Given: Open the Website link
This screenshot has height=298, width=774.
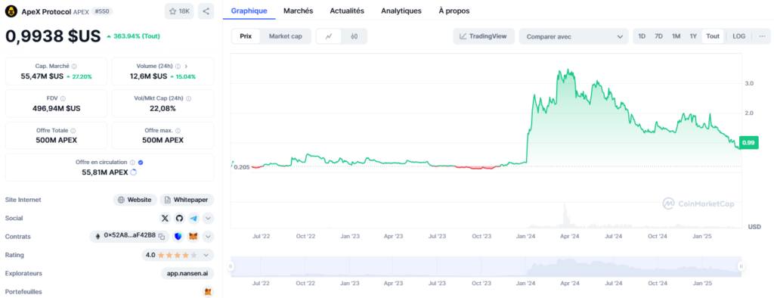Looking at the screenshot, I should click(135, 200).
